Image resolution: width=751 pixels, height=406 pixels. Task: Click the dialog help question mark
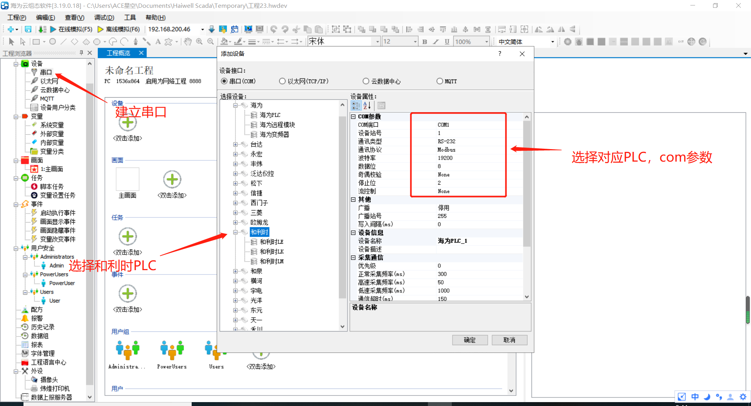(x=499, y=53)
